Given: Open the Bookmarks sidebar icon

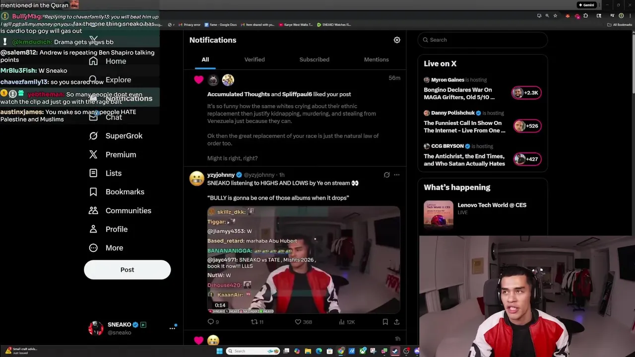Looking at the screenshot, I should 93,192.
